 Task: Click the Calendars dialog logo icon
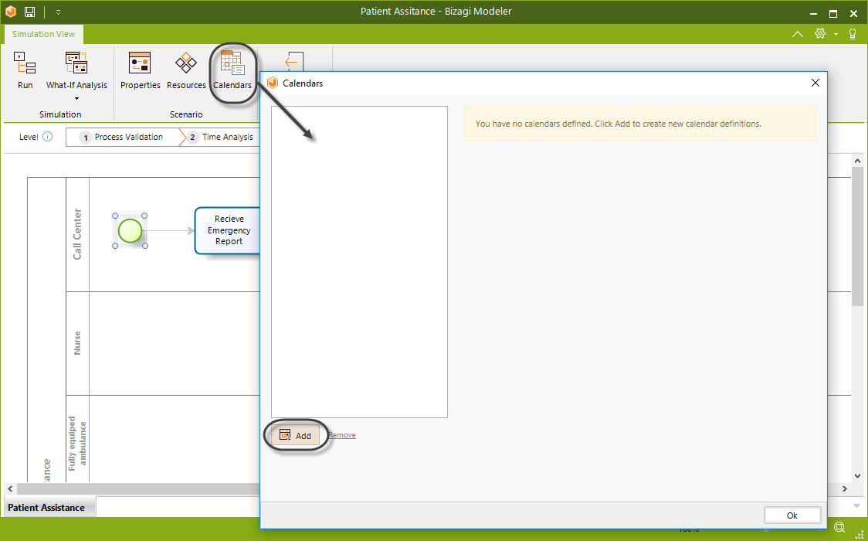point(273,83)
